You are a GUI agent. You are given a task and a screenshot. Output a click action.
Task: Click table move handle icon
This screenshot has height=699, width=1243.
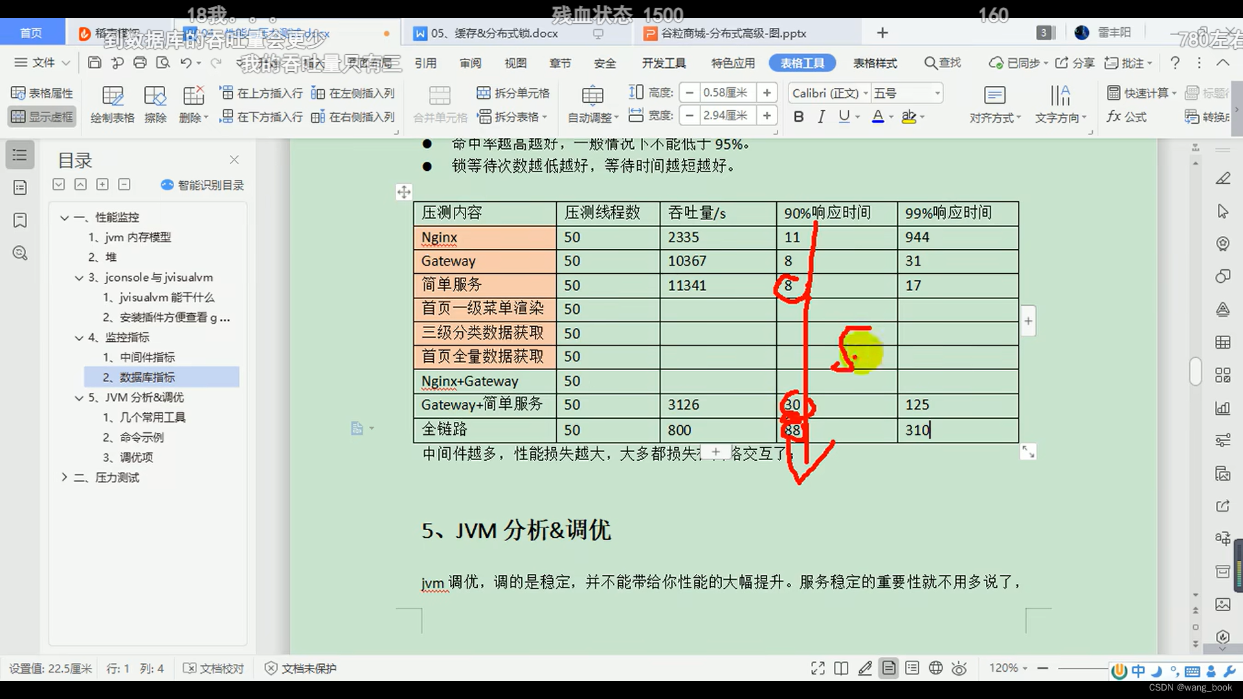[403, 192]
